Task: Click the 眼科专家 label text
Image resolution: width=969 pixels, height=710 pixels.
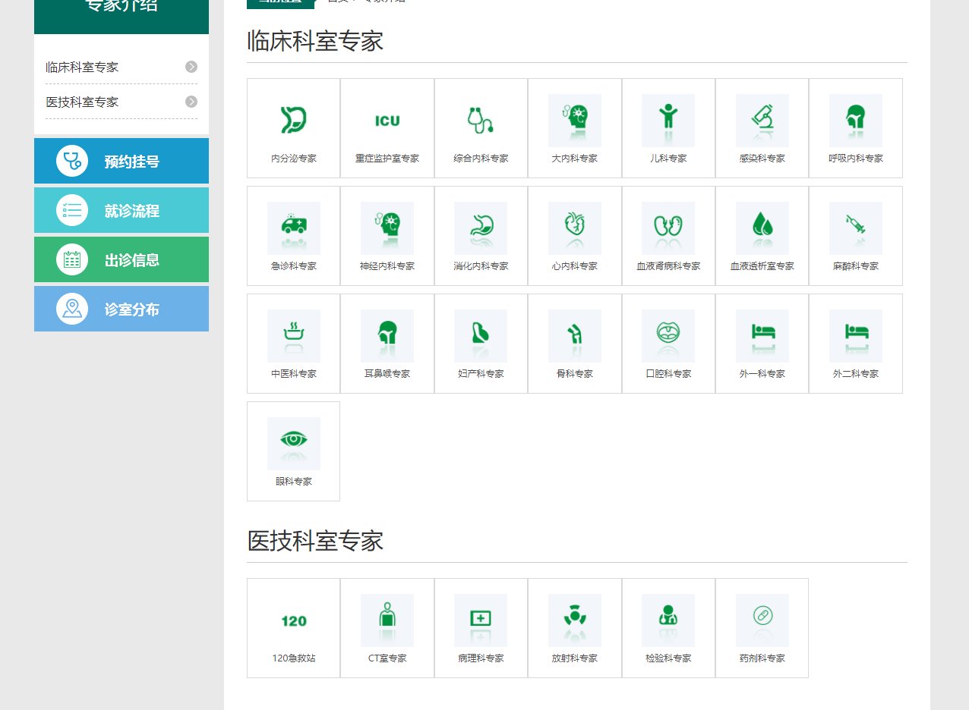Action: point(293,482)
